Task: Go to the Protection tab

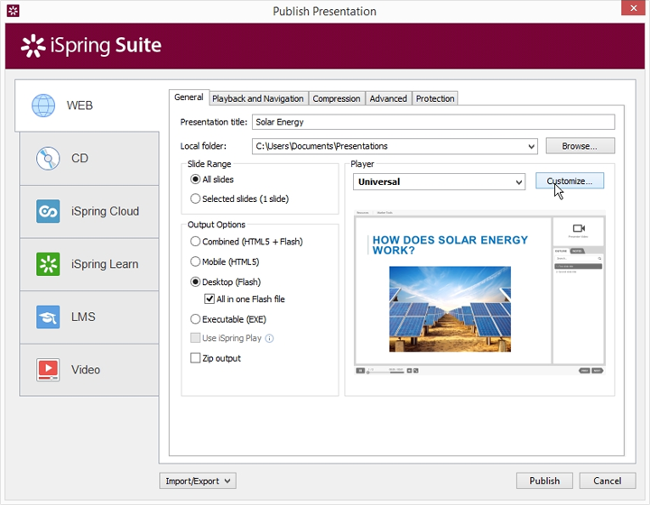Action: pos(435,99)
